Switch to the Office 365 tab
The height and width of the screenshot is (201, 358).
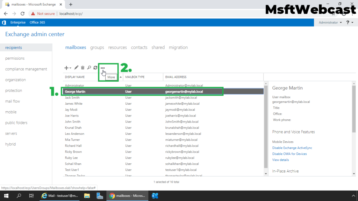point(37,22)
